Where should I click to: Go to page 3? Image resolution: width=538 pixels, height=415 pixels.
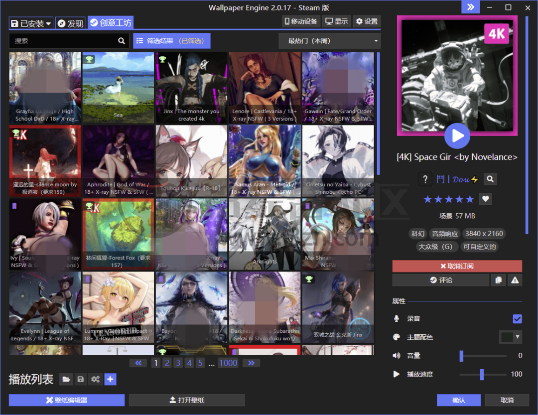[178, 363]
